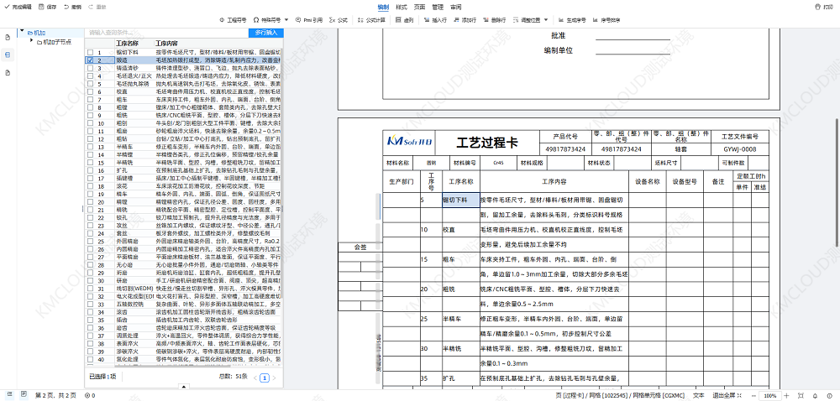Add a row with 添加行

[x=465, y=20]
